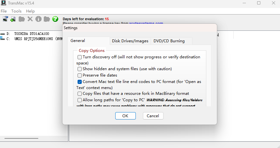Check Show hidden and system files
The height and width of the screenshot is (148, 280).
click(80, 69)
